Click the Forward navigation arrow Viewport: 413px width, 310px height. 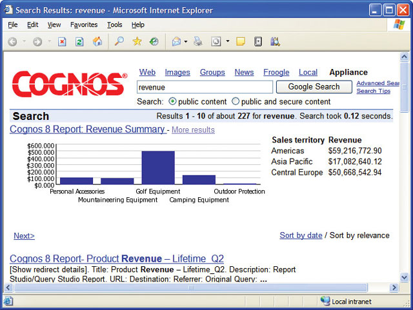point(37,42)
